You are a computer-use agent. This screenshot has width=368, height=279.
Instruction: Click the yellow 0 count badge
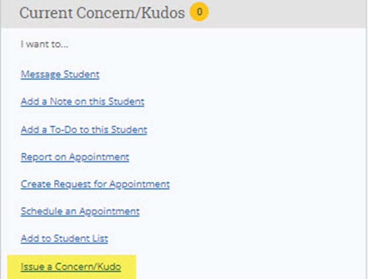pyautogui.click(x=199, y=12)
